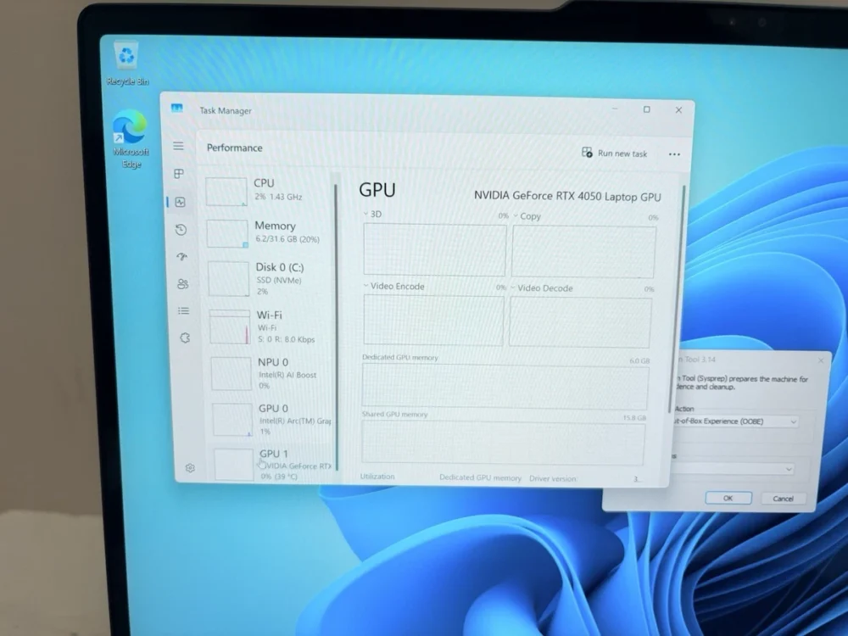This screenshot has height=636, width=848.
Task: Open the Users page icon
Action: click(x=183, y=283)
